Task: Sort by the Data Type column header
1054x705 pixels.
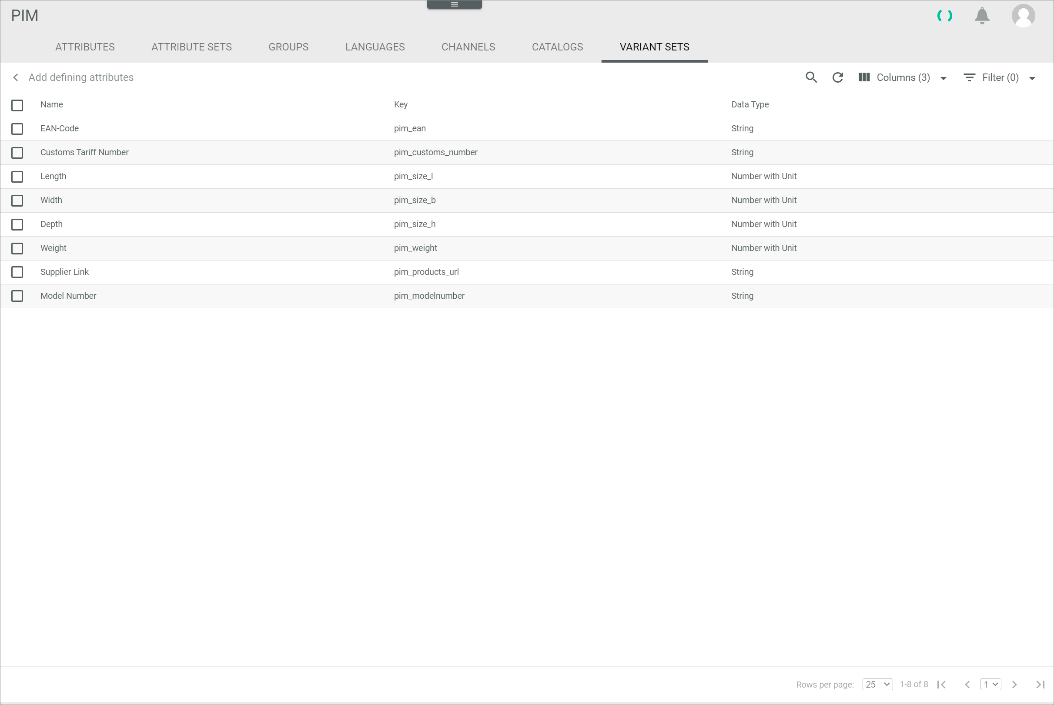Action: pos(750,104)
